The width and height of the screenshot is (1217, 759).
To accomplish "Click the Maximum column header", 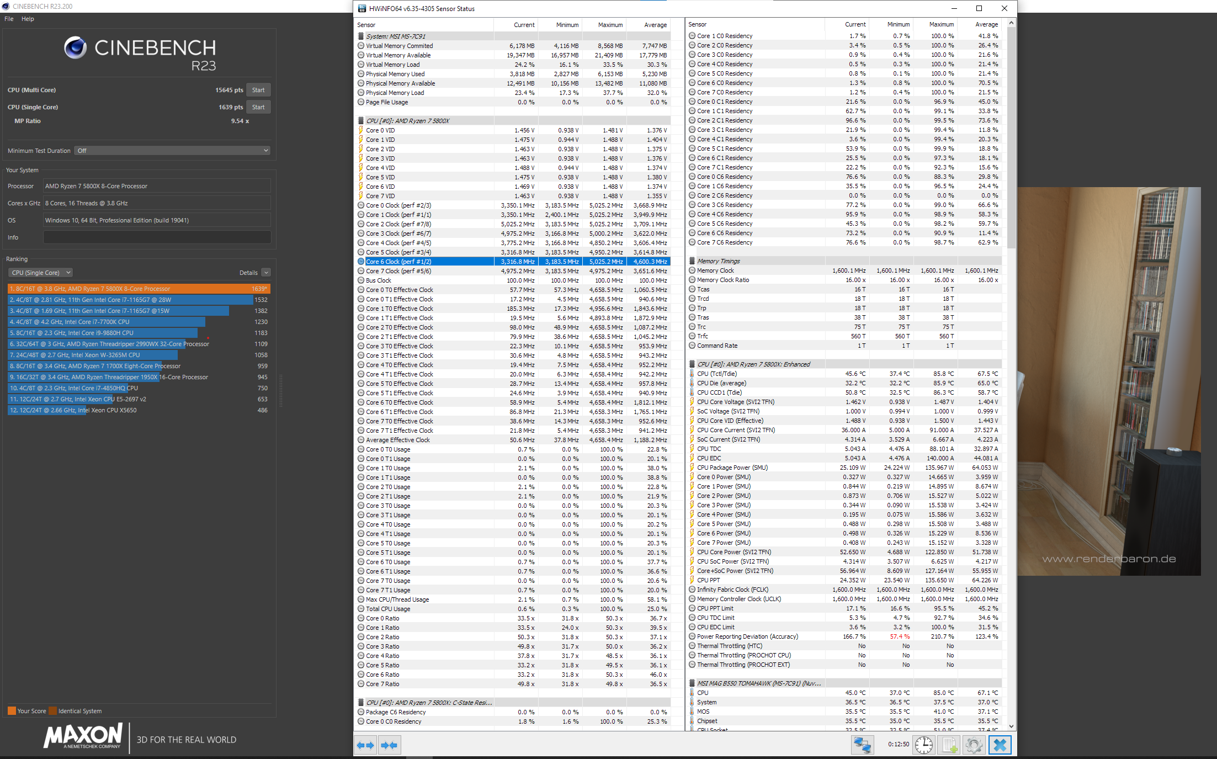I will [x=609, y=25].
